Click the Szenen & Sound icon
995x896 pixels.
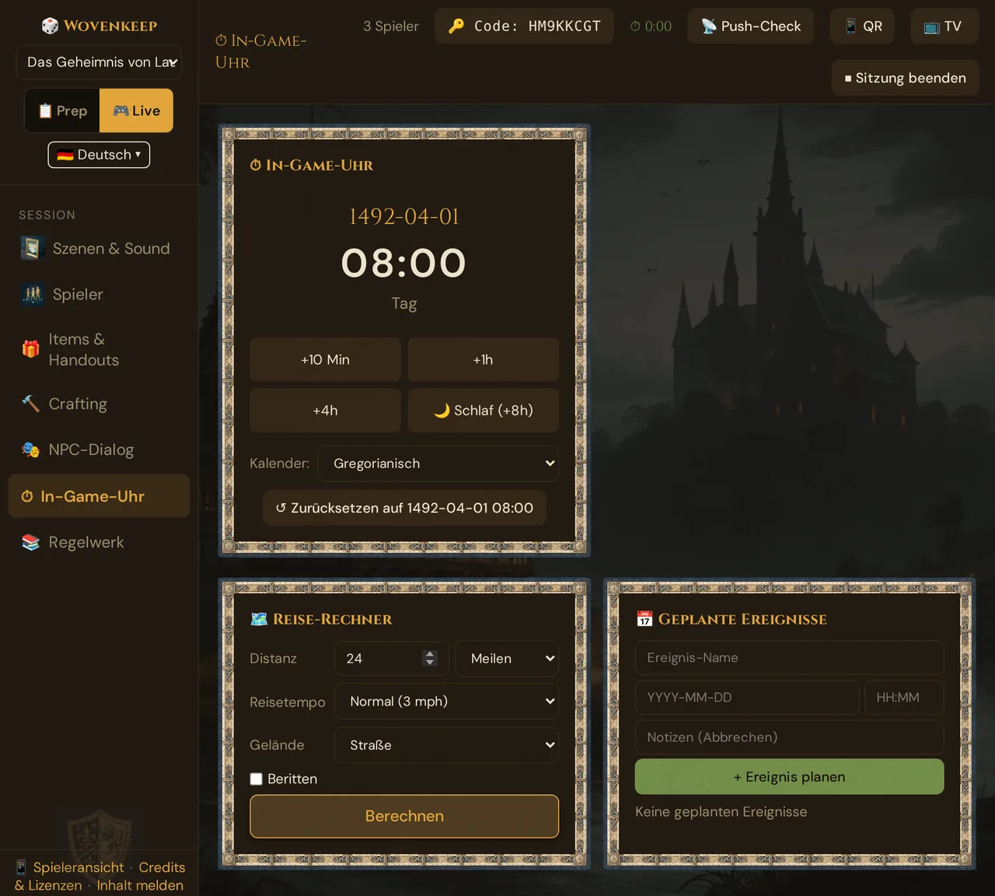click(x=31, y=248)
